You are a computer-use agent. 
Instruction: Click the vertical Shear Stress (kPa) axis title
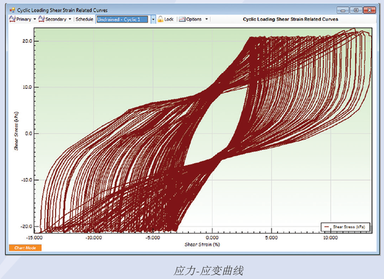click(16, 131)
